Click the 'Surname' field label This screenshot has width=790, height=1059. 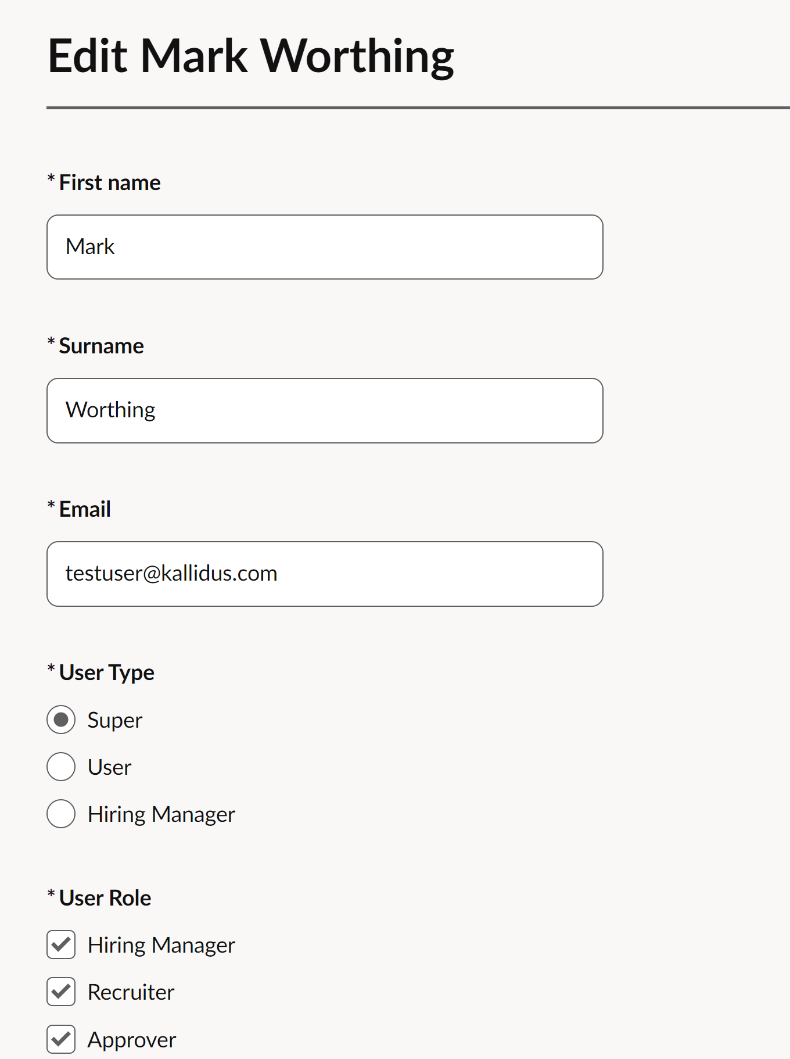pos(101,346)
